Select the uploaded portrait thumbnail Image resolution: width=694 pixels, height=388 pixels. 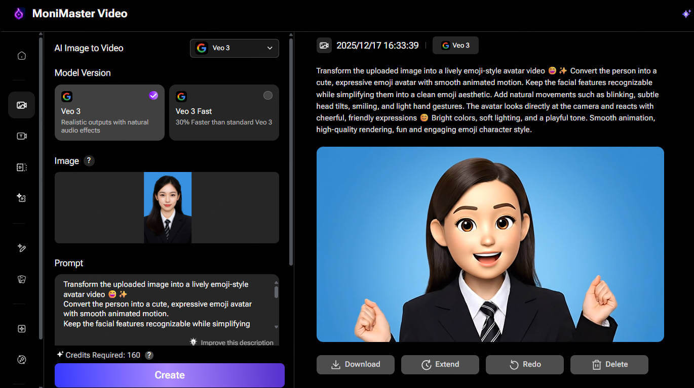[167, 207]
